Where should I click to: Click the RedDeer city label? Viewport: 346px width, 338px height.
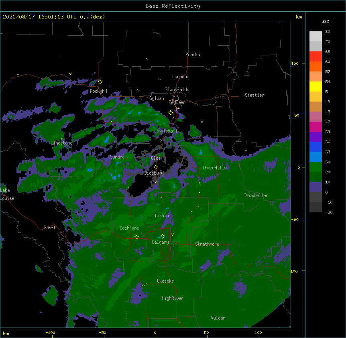(x=177, y=102)
